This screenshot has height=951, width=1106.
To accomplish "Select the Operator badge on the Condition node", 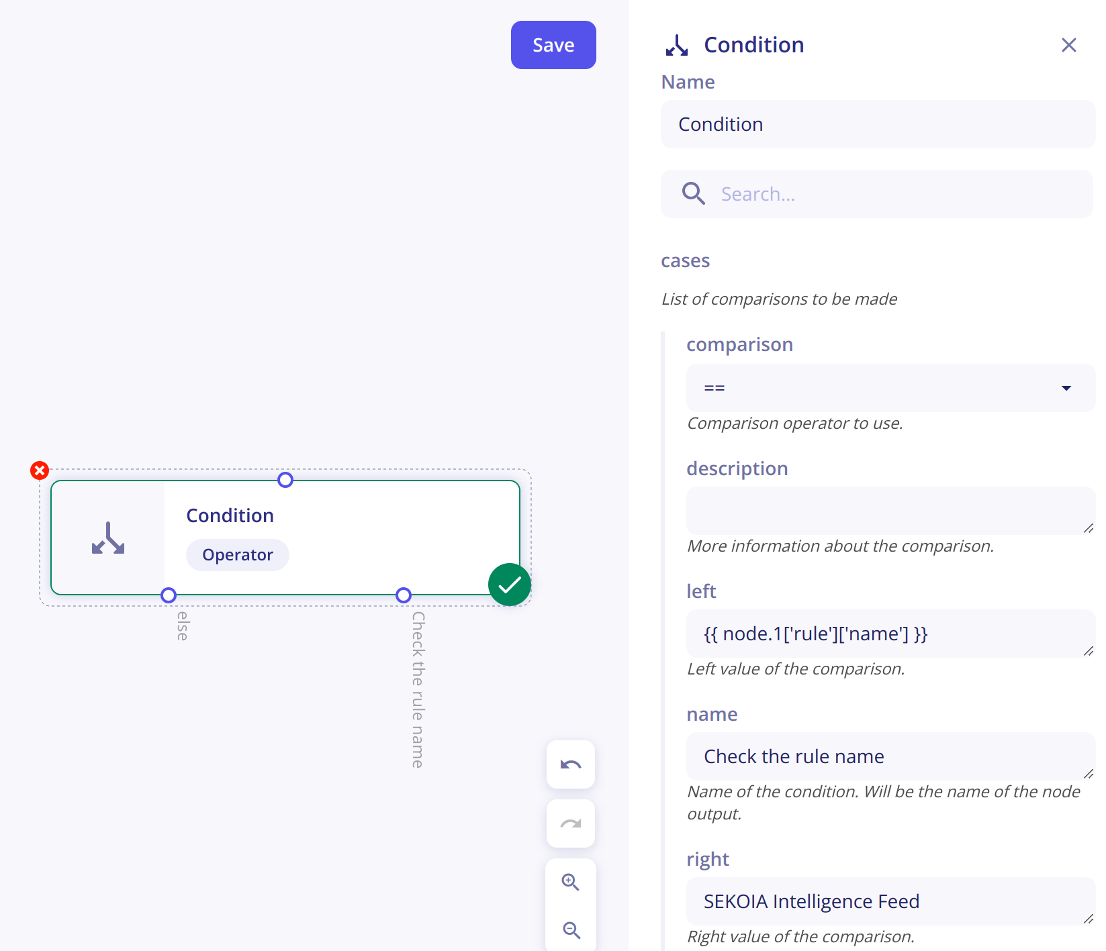I will 237,554.
